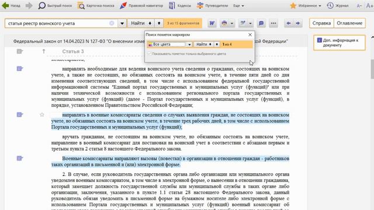Click note icon beside 'Военные комиссариаты направляют' paragraph
Image resolution: width=374 pixels, height=210 pixels.
coord(20,158)
